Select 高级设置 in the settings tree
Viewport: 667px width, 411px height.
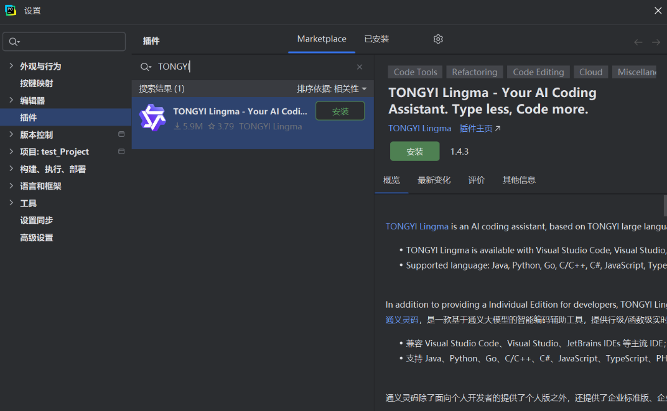click(37, 238)
